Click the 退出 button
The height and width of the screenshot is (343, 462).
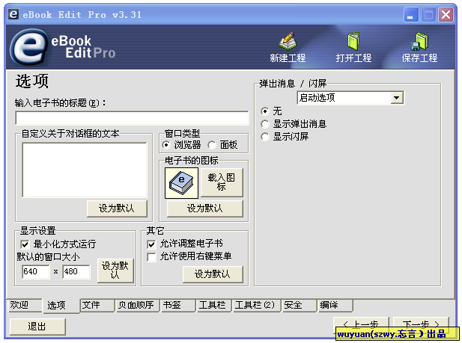37,327
